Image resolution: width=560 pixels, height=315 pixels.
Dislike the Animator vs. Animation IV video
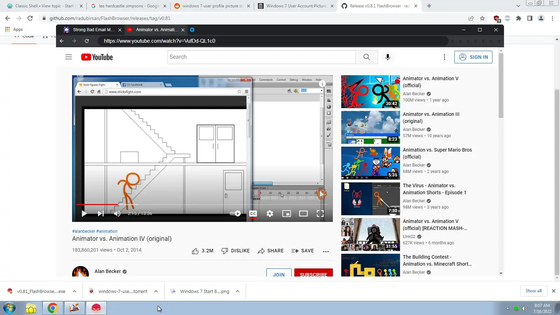click(x=236, y=251)
